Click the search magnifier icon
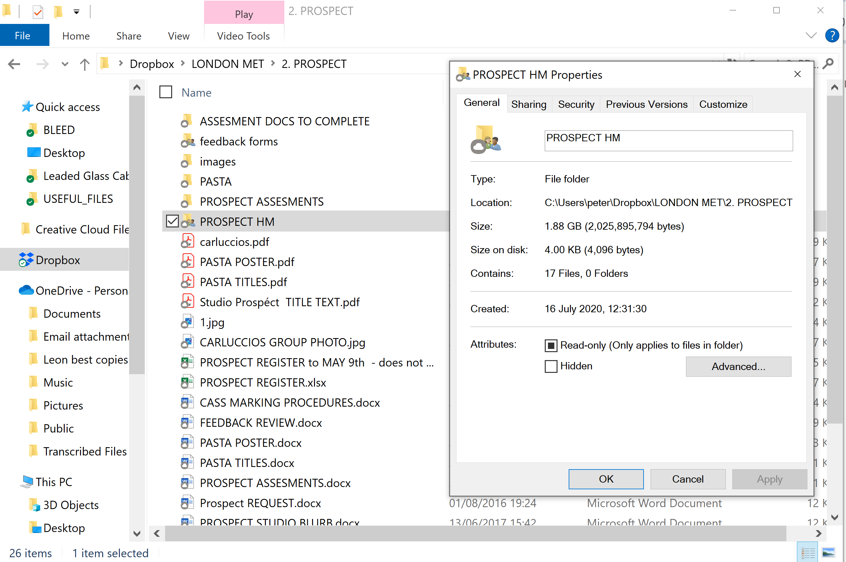 pos(828,64)
